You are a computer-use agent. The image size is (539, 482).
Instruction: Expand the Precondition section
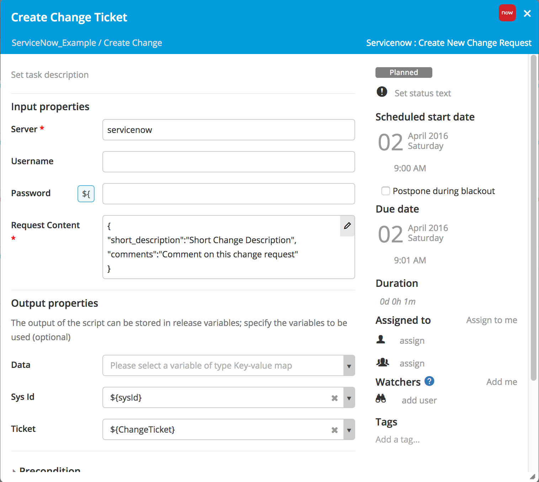(46, 470)
